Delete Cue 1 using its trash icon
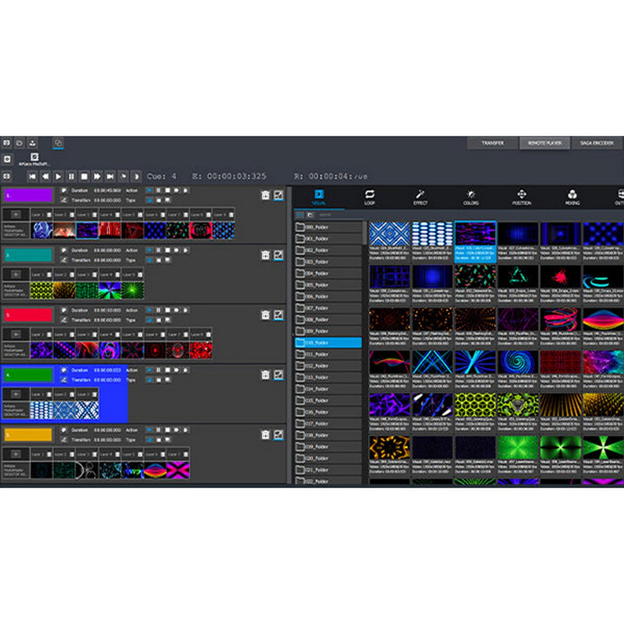Screen dimensions: 624x624 click(x=265, y=194)
